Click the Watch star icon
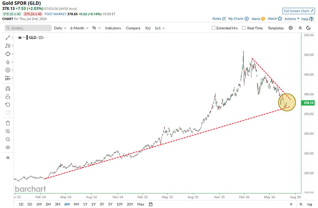 (280, 19)
